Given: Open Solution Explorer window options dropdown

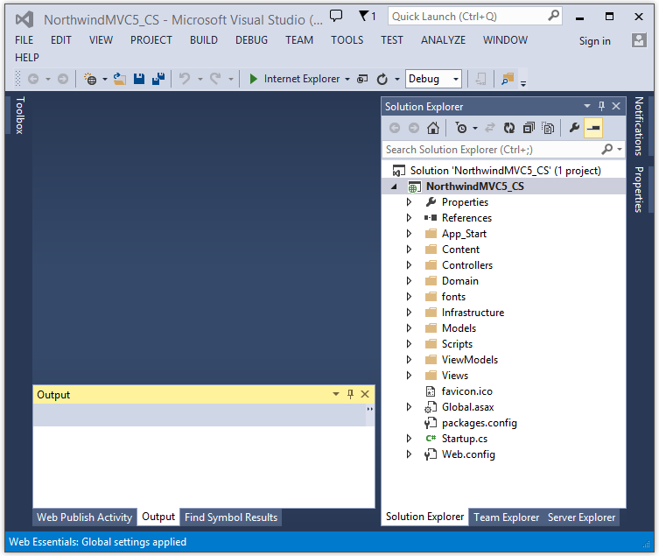Looking at the screenshot, I should tap(587, 106).
